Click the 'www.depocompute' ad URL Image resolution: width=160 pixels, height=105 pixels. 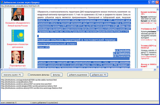149,57
